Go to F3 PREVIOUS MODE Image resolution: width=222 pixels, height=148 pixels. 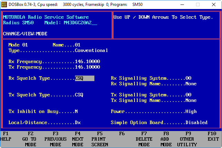point(55,139)
